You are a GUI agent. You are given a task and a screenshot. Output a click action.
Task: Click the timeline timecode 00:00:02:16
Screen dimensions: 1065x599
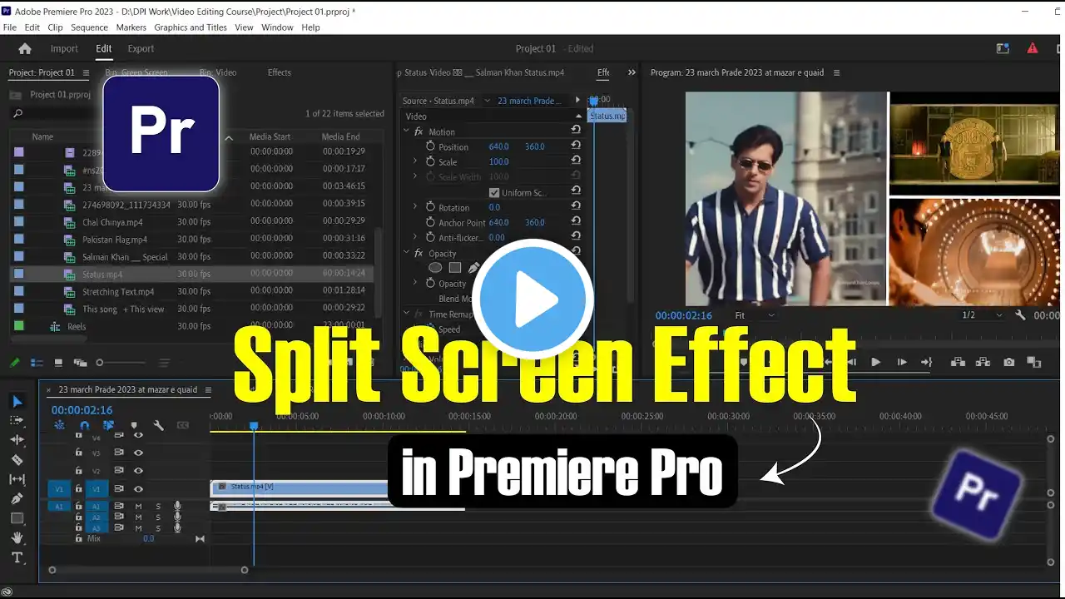tap(82, 410)
